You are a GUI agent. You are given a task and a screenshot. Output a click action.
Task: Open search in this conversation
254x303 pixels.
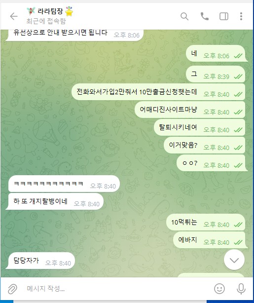coord(184,16)
